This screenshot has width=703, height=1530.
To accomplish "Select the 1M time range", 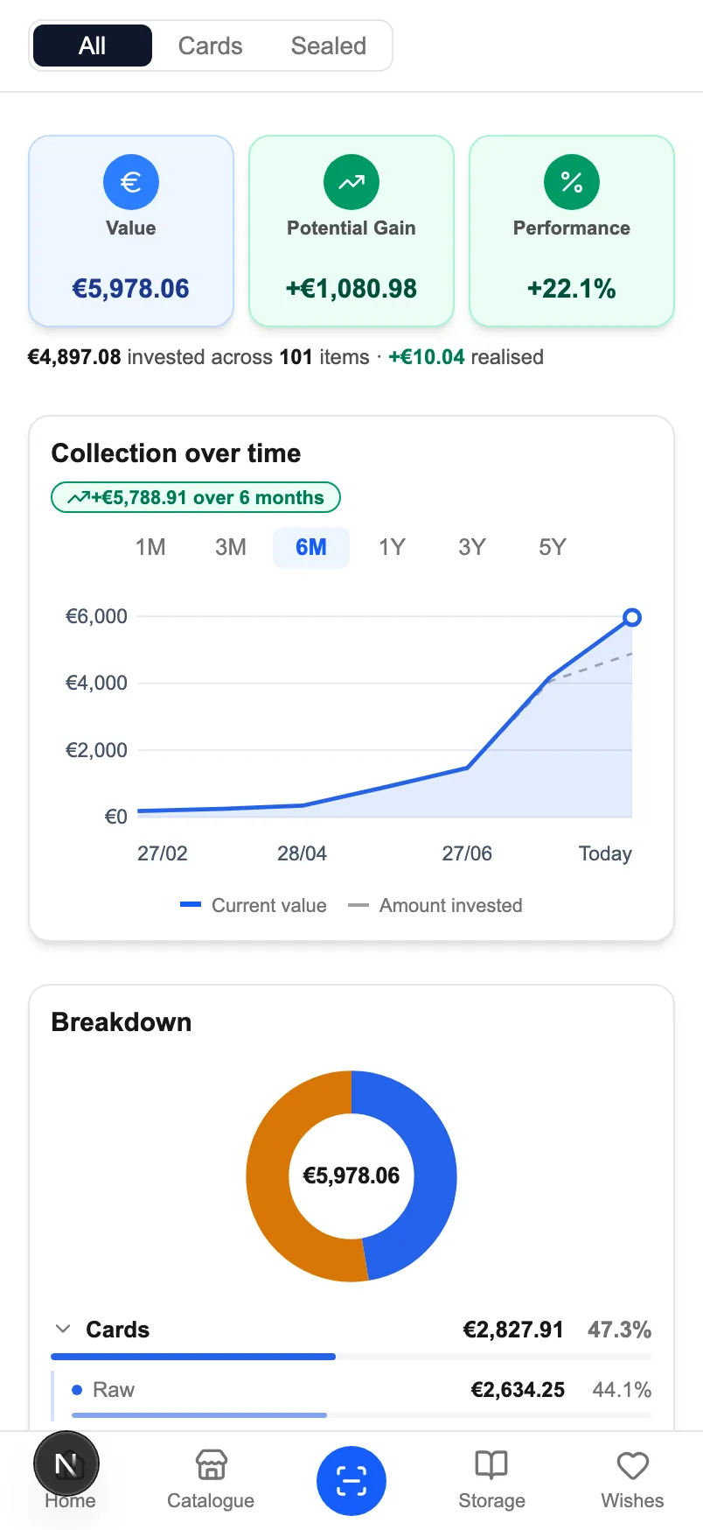I will 150,547.
